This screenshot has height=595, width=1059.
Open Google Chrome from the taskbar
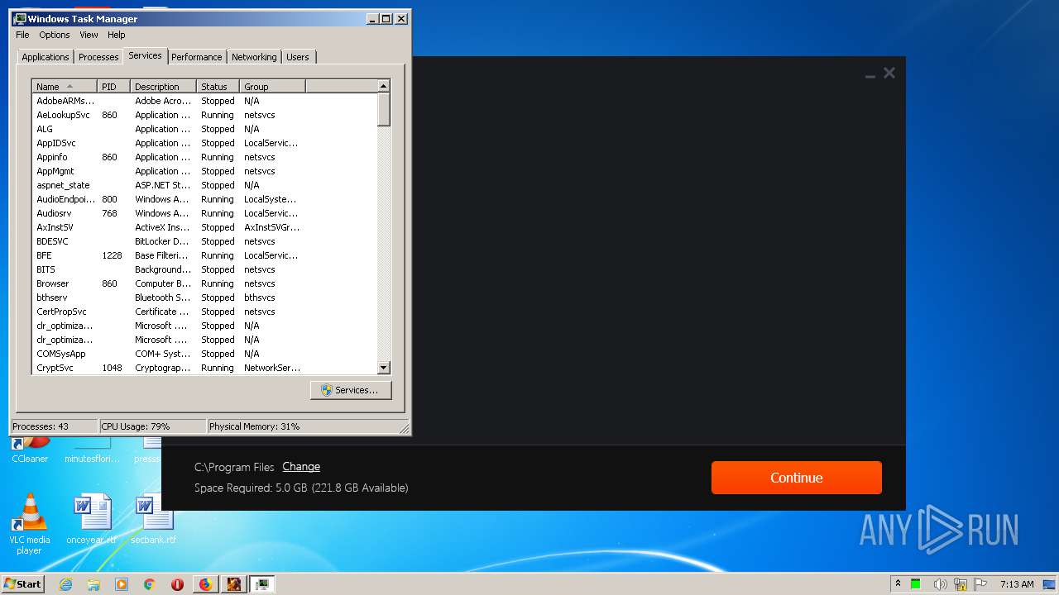(x=150, y=584)
